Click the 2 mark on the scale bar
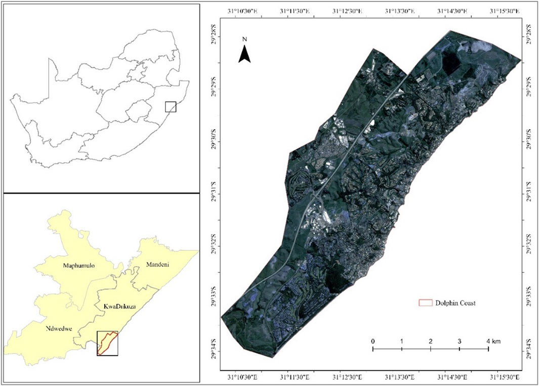The width and height of the screenshot is (539, 386). [x=430, y=341]
